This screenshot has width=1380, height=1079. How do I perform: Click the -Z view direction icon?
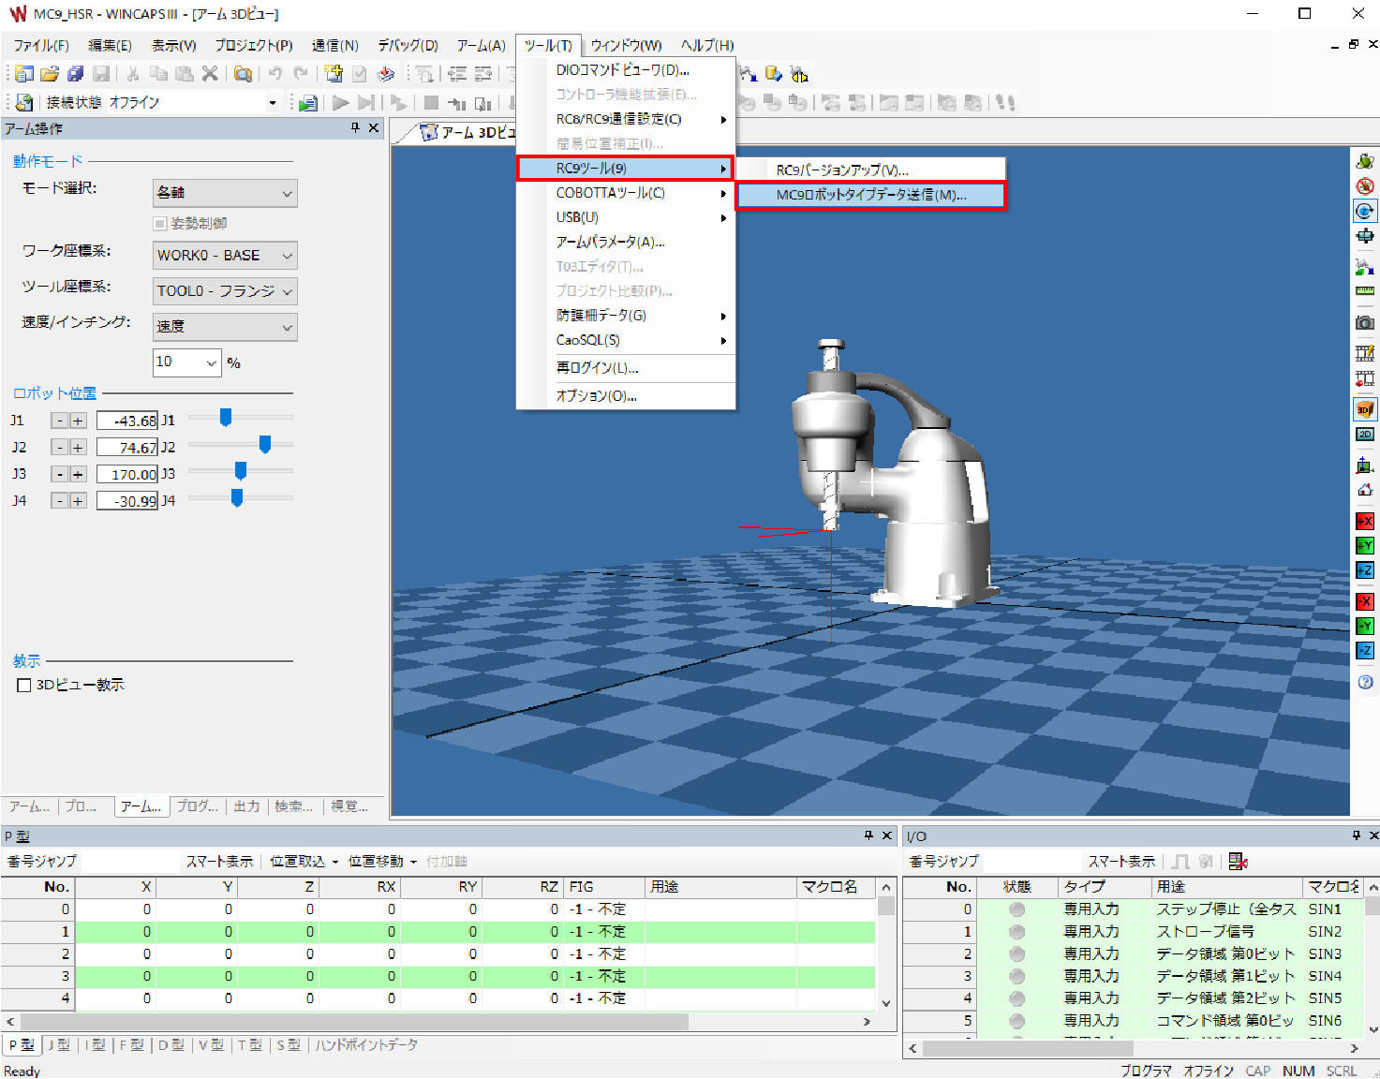1365,651
